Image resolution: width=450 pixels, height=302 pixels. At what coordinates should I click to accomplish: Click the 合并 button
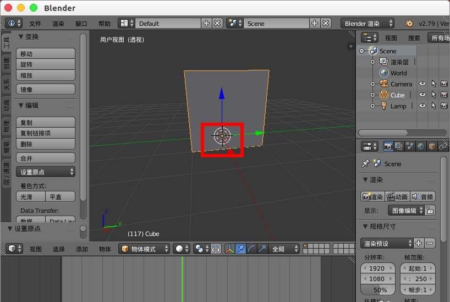46,158
